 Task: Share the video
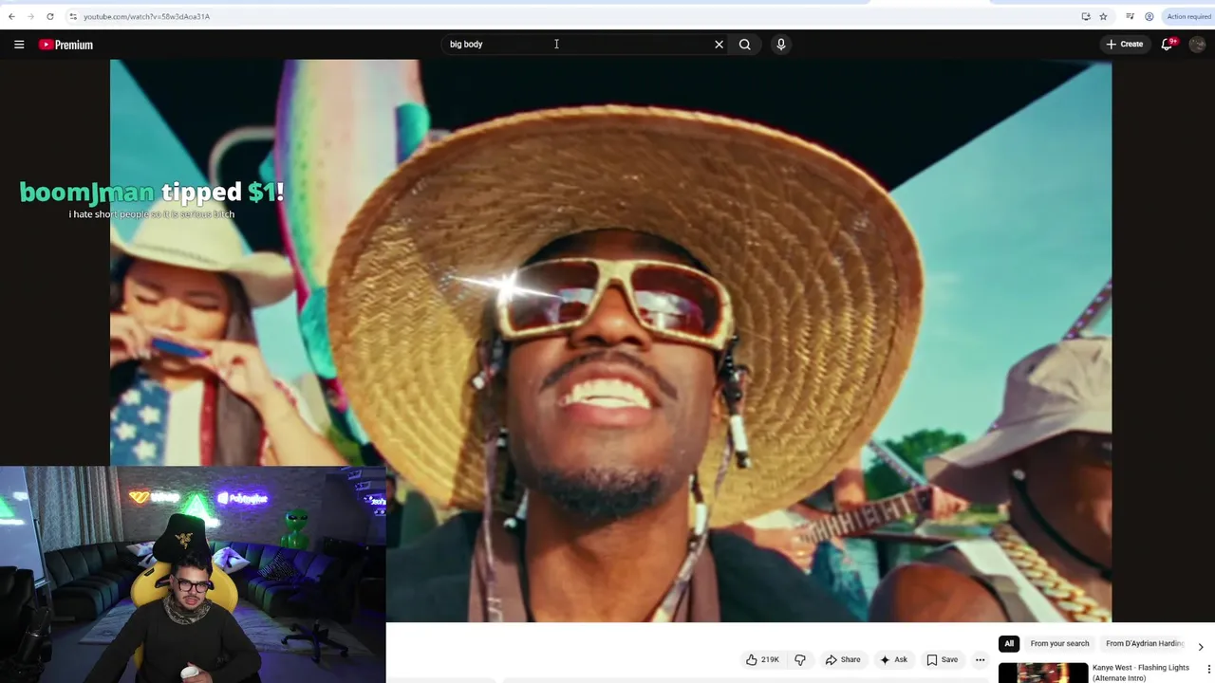point(843,660)
